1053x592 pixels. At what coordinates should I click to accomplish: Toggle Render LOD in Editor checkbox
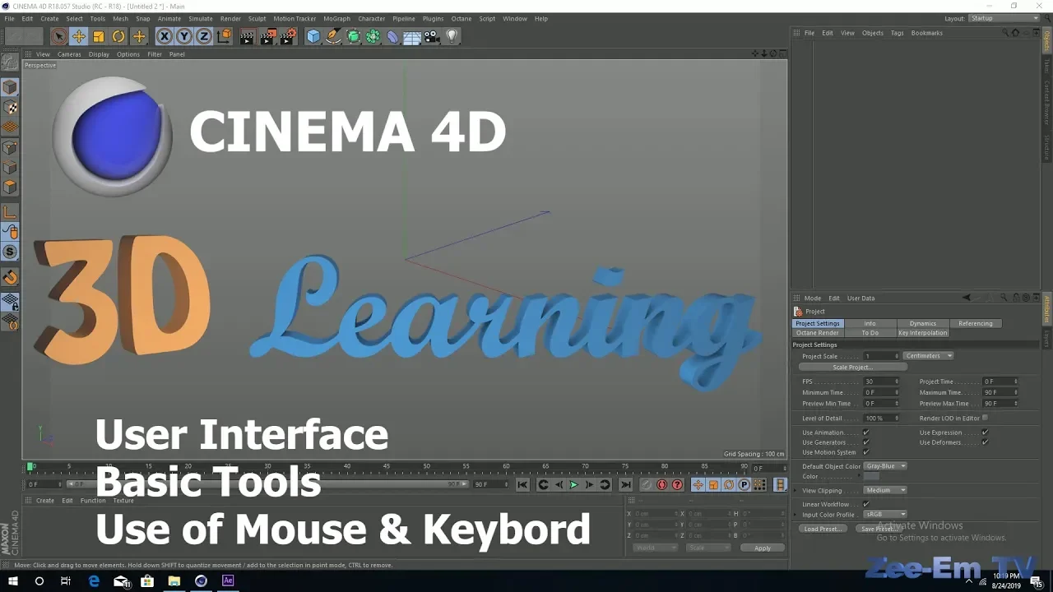[985, 418]
